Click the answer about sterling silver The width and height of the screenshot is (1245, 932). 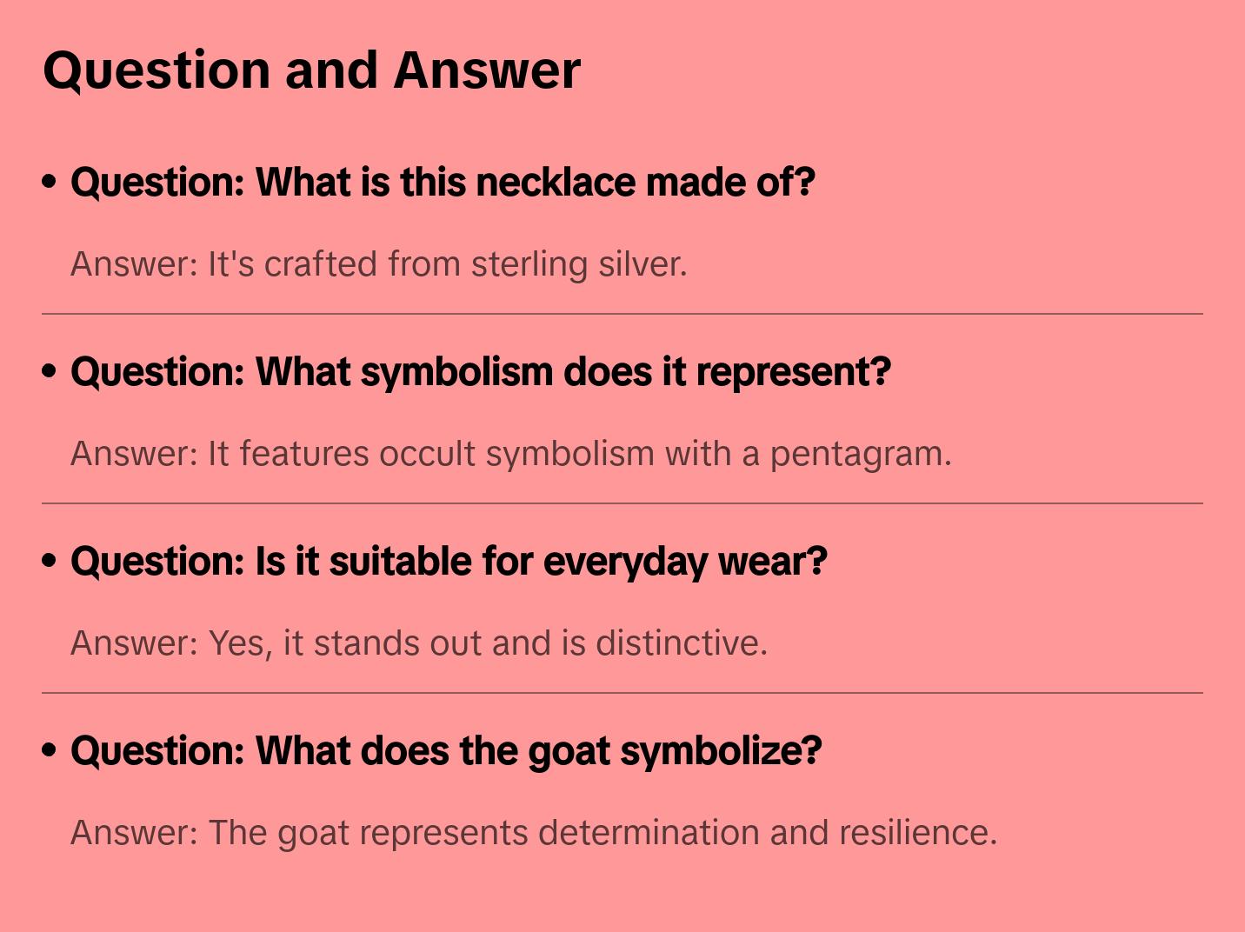click(378, 264)
